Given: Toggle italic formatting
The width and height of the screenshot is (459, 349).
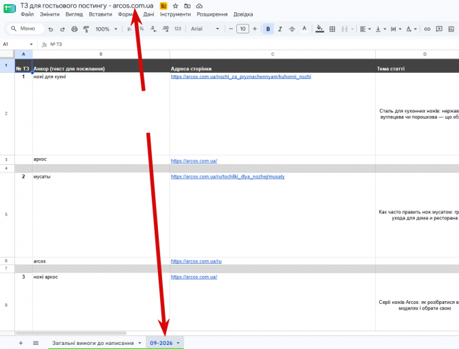Looking at the screenshot, I should tap(280, 29).
